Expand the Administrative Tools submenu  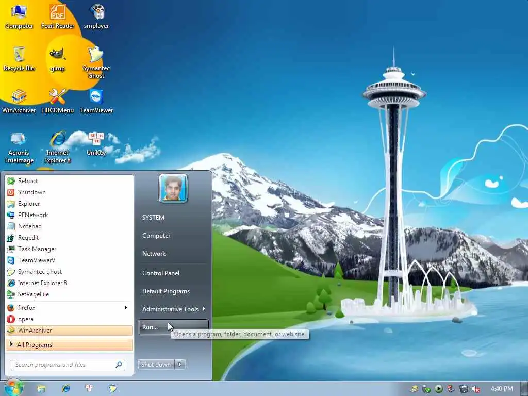point(173,309)
